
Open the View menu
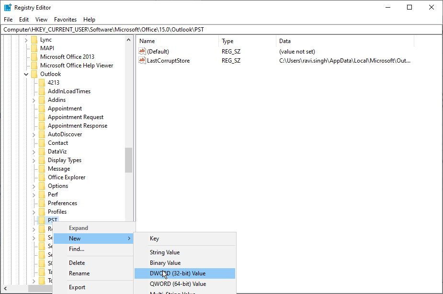(41, 20)
